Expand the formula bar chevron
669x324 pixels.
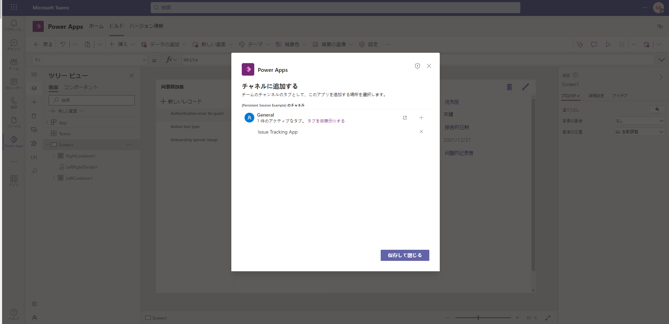662,60
